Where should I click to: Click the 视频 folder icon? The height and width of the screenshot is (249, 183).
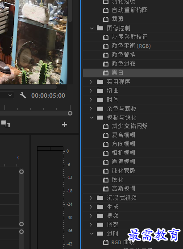pyautogui.click(x=100, y=216)
